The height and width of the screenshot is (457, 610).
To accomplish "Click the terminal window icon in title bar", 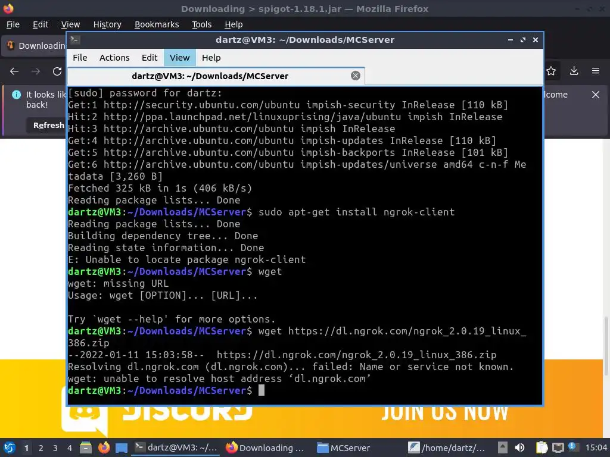I will pos(75,39).
